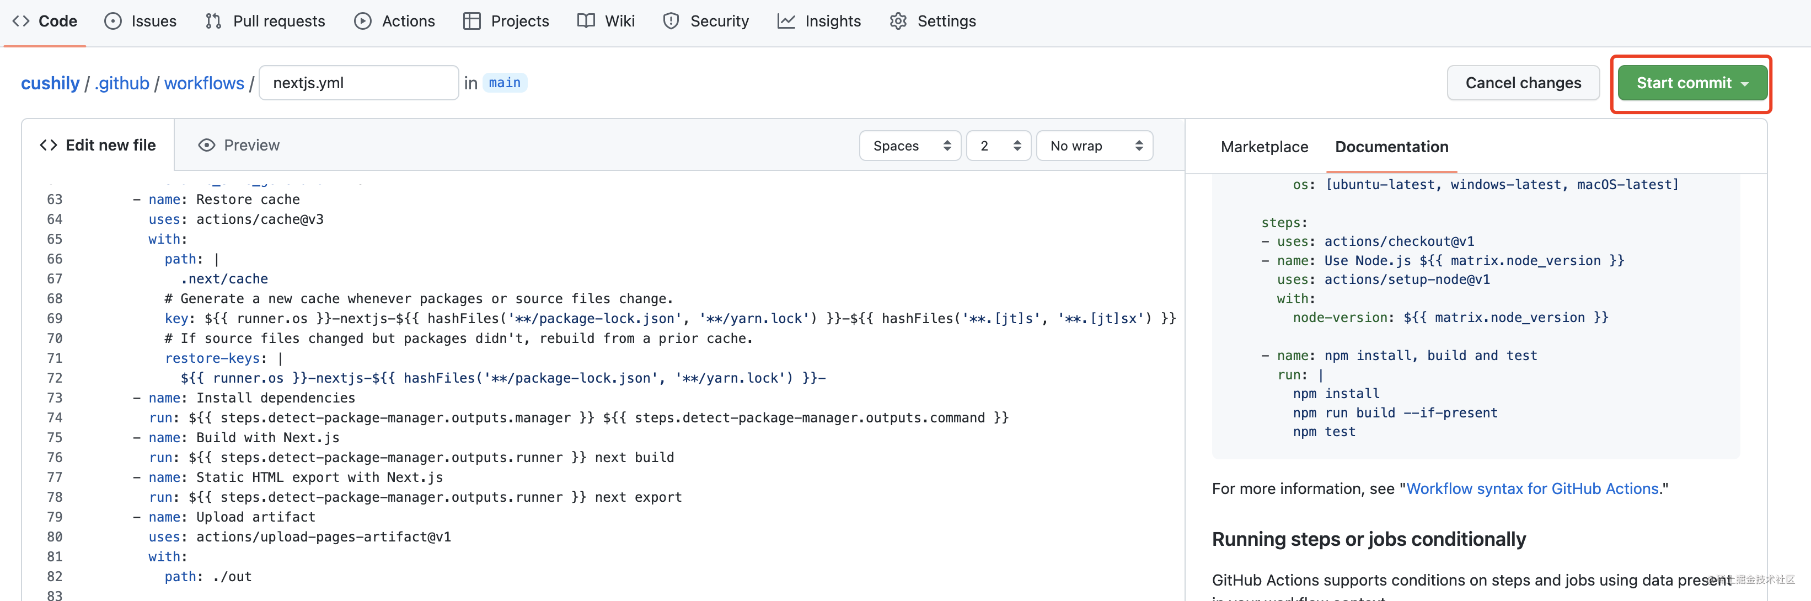Click '.next/cache' path on line 67
This screenshot has height=601, width=1811.
[224, 279]
